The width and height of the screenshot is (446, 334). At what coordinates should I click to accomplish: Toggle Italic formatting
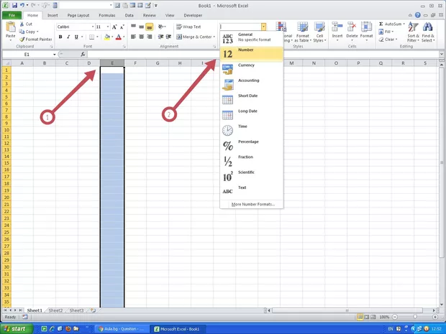[68, 37]
